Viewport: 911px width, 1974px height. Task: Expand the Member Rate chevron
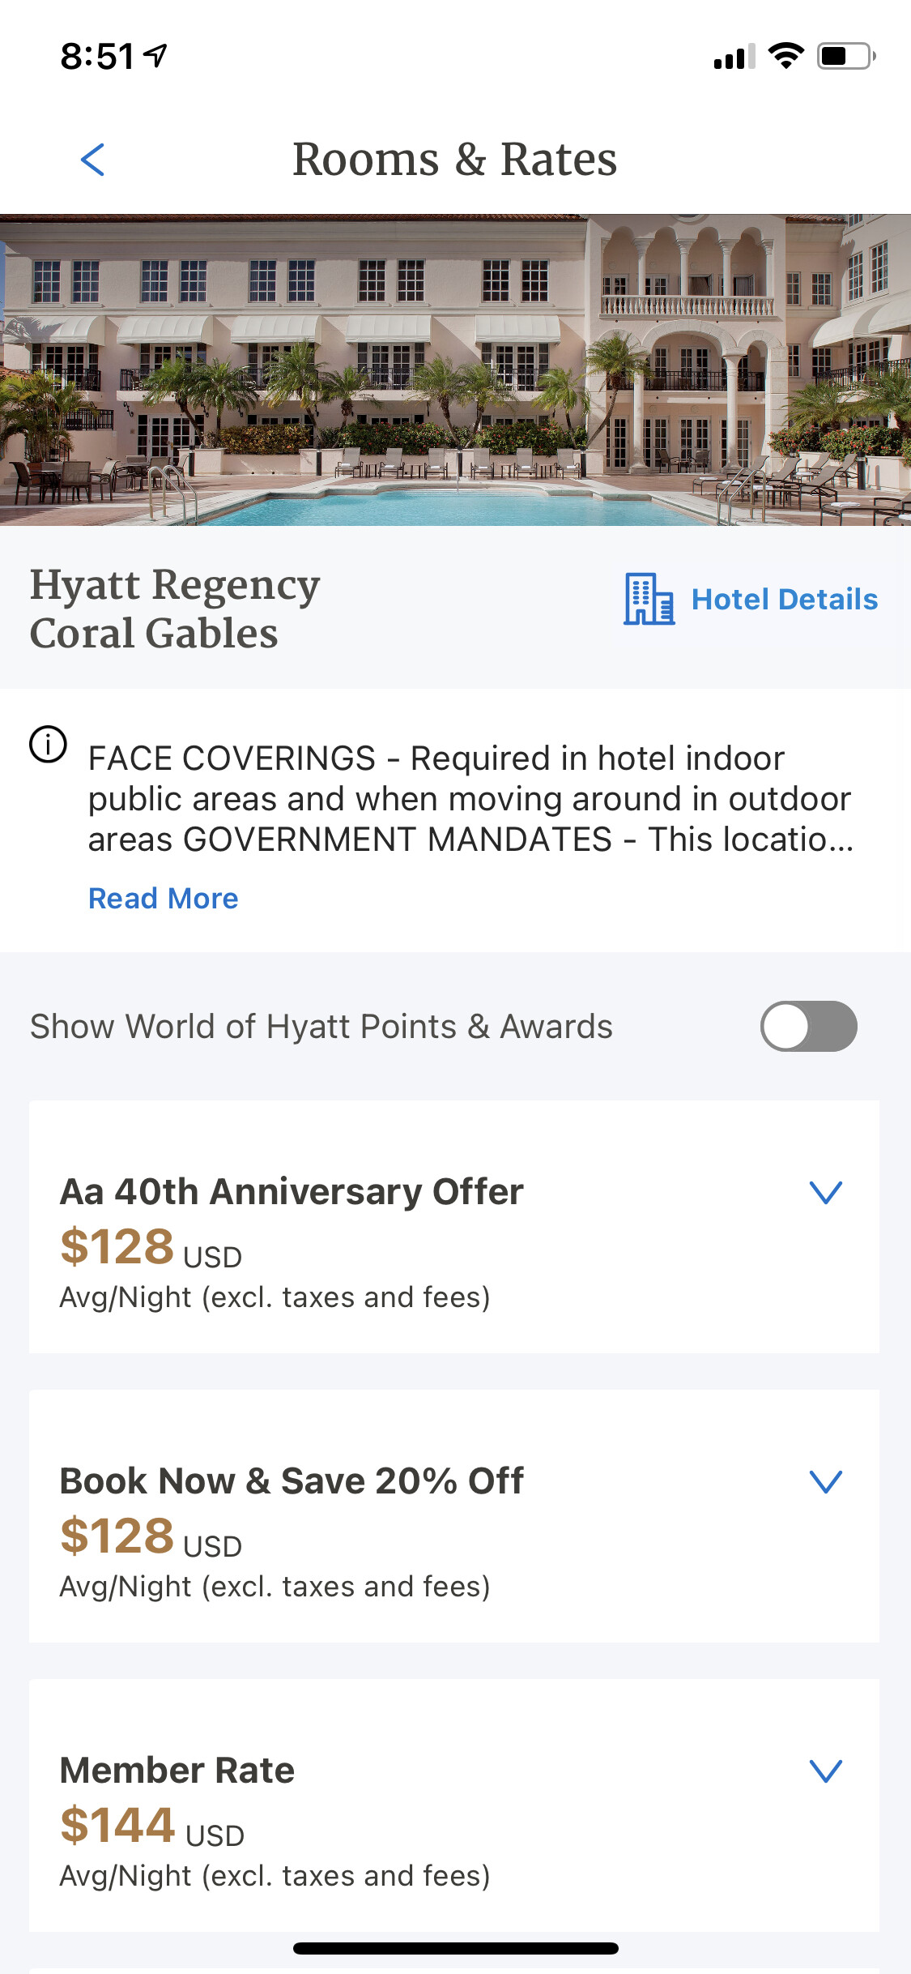coord(826,1771)
